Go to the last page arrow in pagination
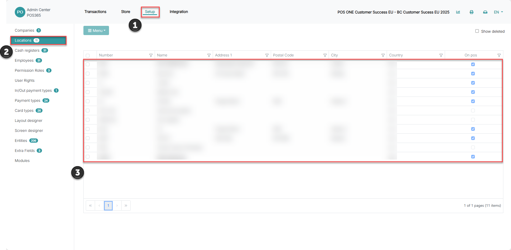 126,205
